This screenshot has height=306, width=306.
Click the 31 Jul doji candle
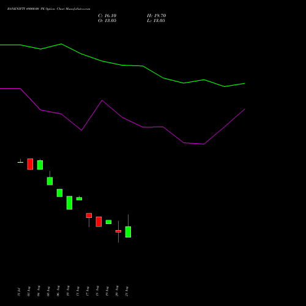(20, 162)
